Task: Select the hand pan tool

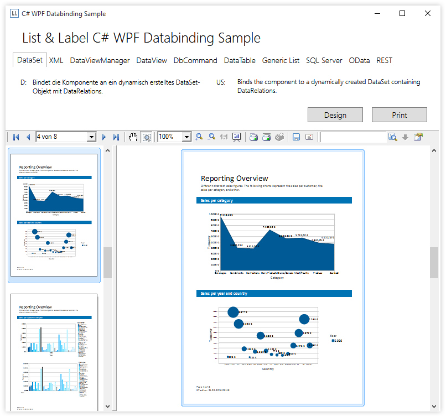Action: click(133, 137)
